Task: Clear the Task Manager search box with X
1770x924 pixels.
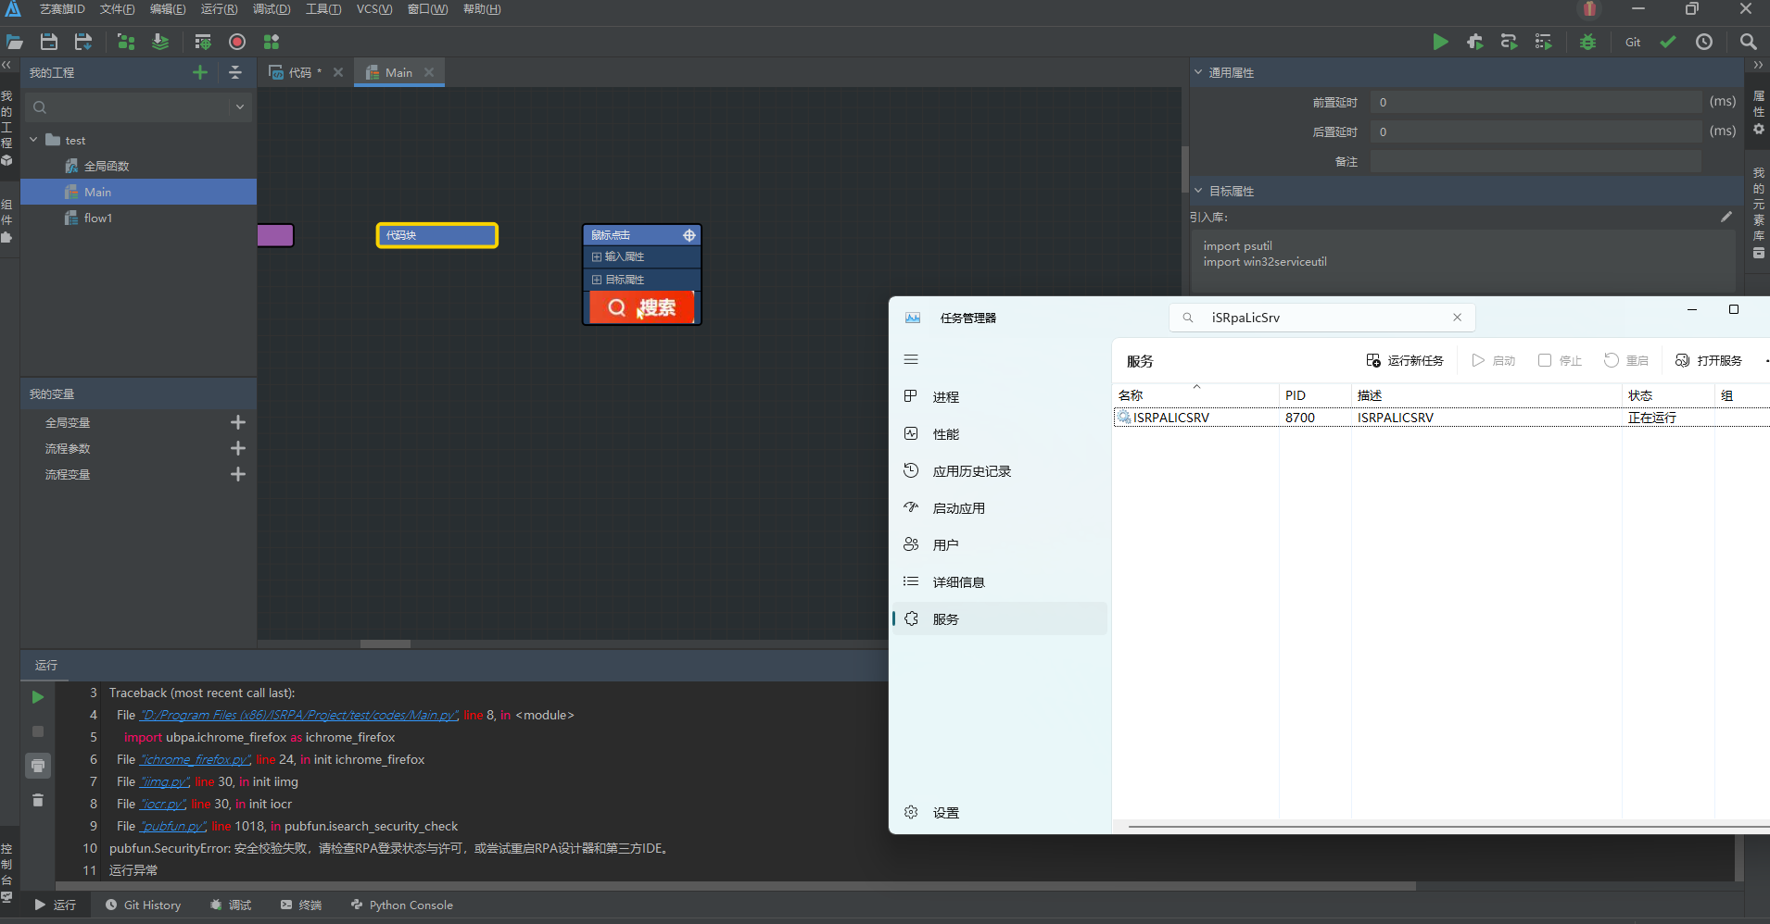Action: pos(1458,318)
